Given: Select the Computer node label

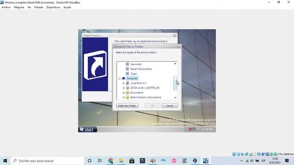Looking at the screenshot, I should pyautogui.click(x=132, y=78).
